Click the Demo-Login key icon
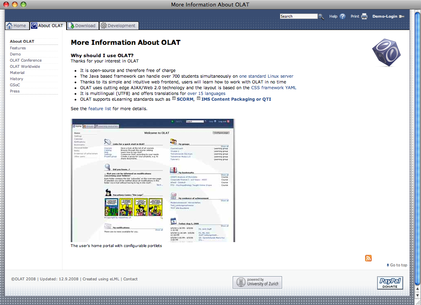The image size is (421, 305). 402,16
